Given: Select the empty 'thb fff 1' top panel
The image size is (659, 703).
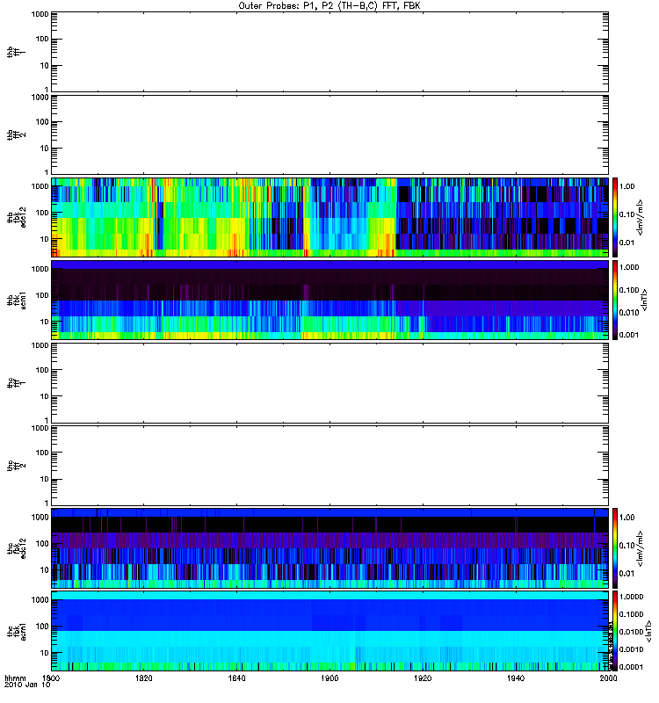Looking at the screenshot, I should (330, 52).
